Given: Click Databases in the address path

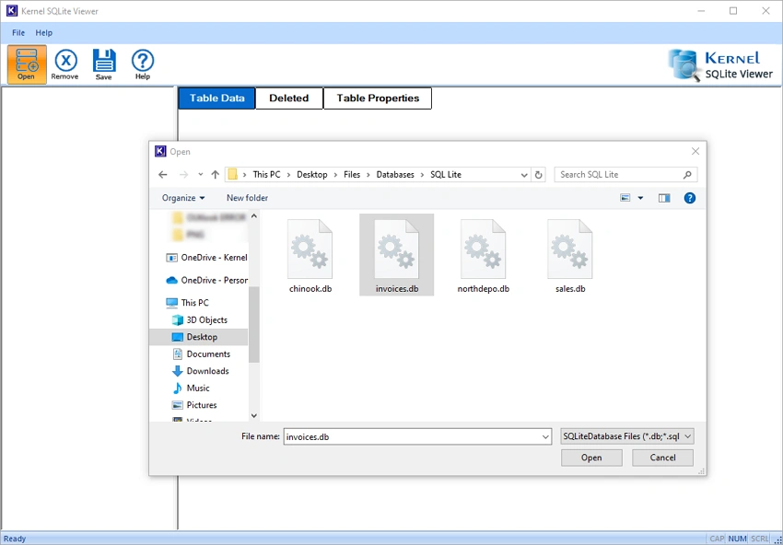Looking at the screenshot, I should [x=395, y=175].
